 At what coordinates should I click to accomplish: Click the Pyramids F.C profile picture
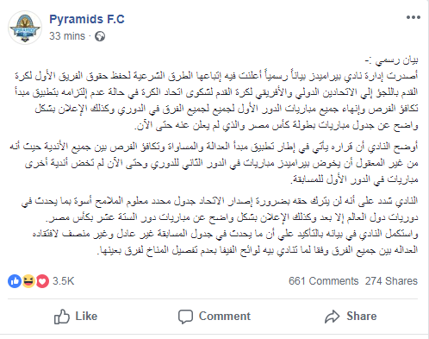[25, 28]
